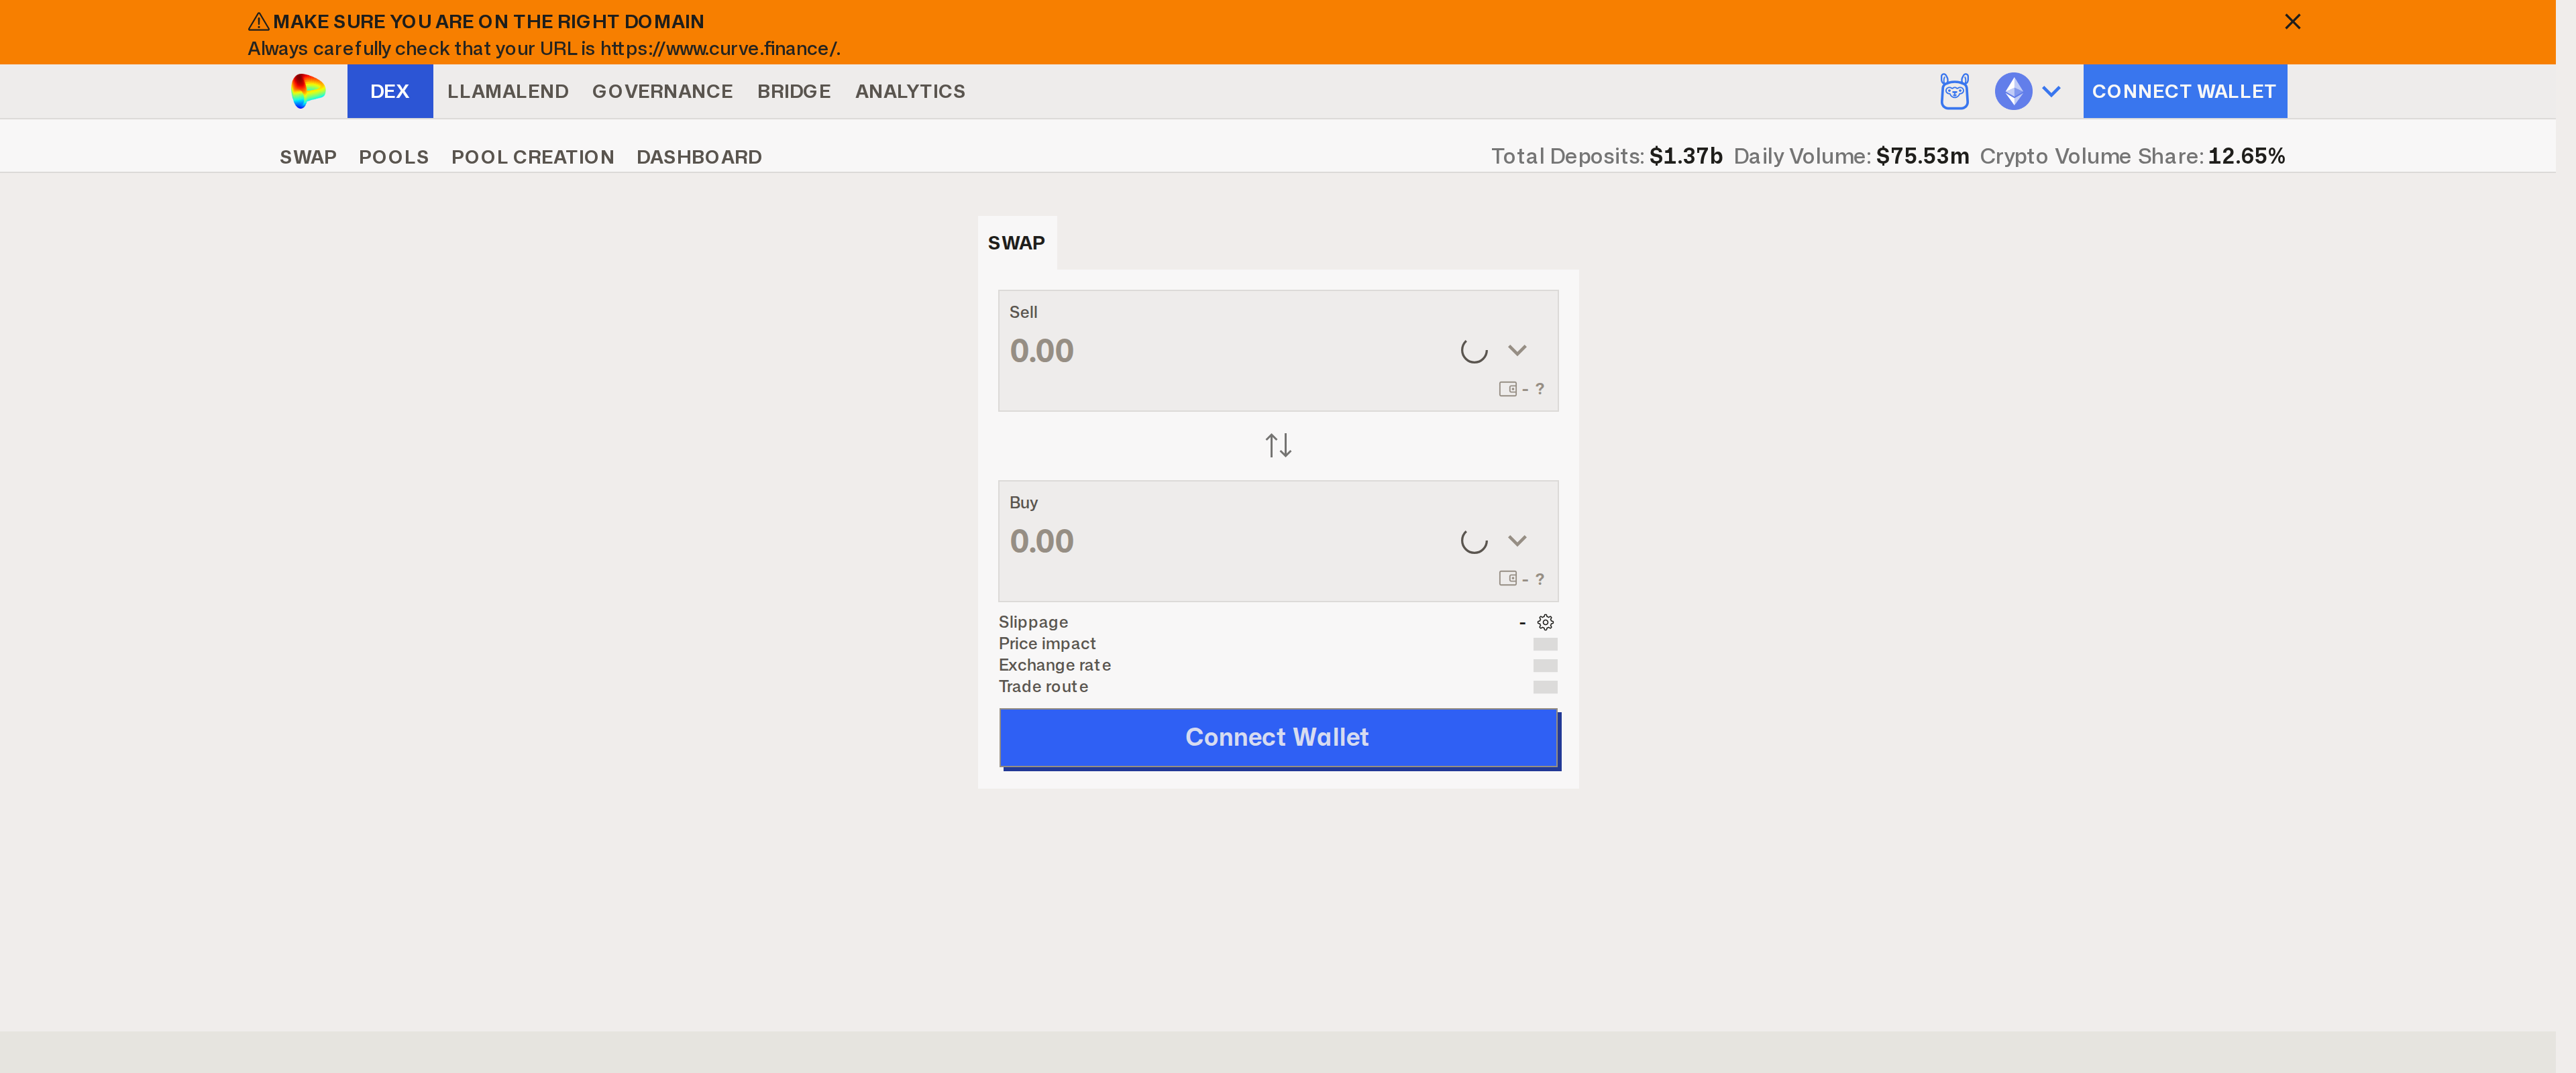Open the BRIDGE page
Viewport: 2576px width, 1073px height.
[x=794, y=91]
